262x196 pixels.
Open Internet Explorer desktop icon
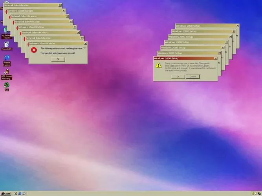7,60
